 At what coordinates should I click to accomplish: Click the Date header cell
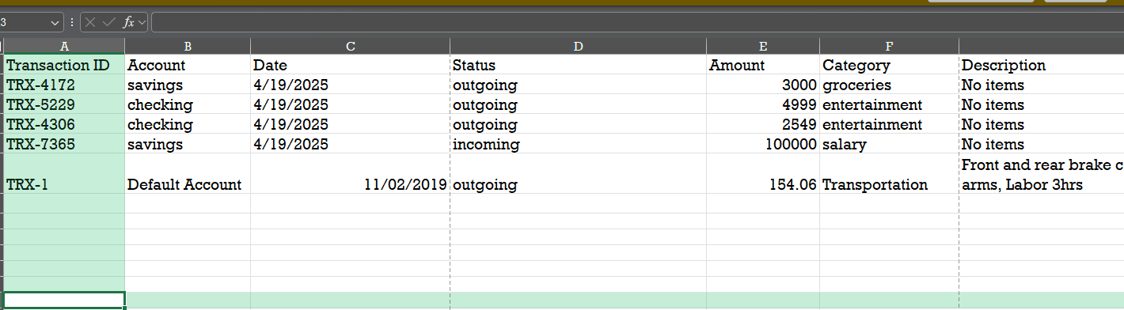coord(350,65)
